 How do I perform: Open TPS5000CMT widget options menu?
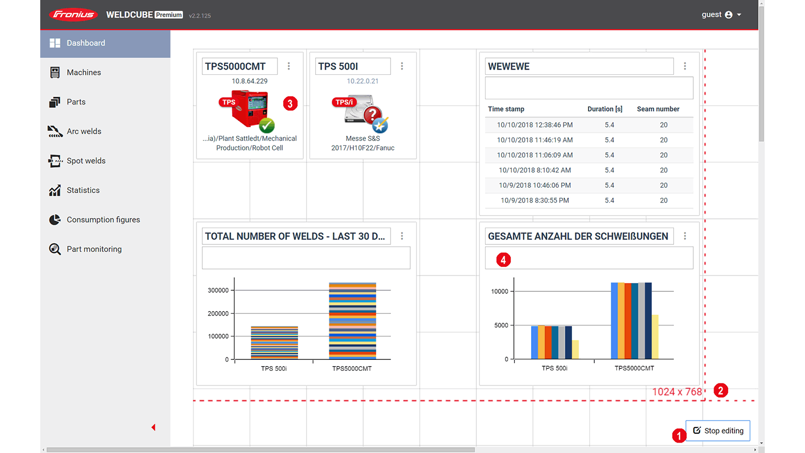[289, 66]
